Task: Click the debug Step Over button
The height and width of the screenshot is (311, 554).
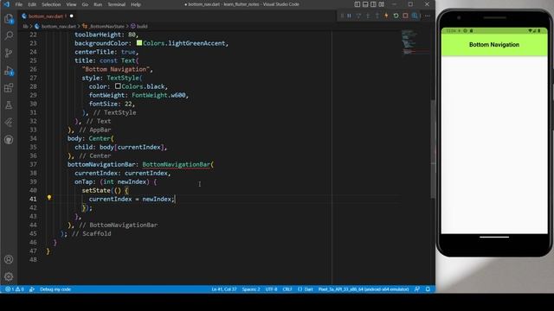Action: [x=358, y=16]
